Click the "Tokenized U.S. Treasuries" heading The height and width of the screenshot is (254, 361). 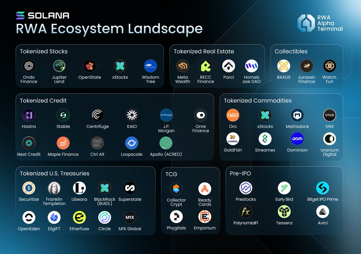(54, 173)
